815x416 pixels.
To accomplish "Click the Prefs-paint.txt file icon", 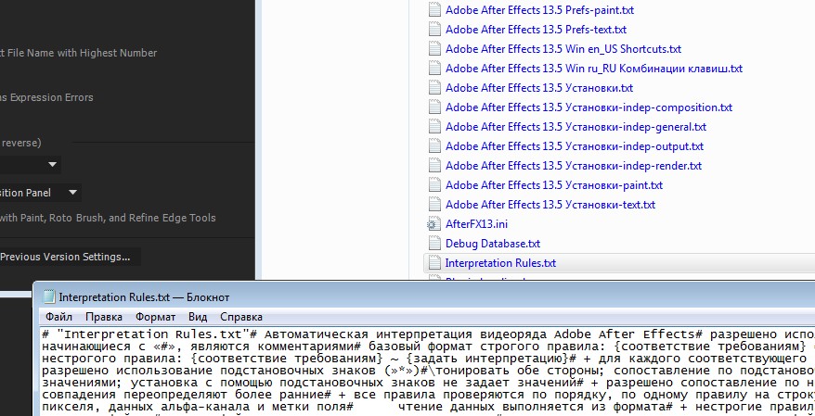I will coord(433,10).
